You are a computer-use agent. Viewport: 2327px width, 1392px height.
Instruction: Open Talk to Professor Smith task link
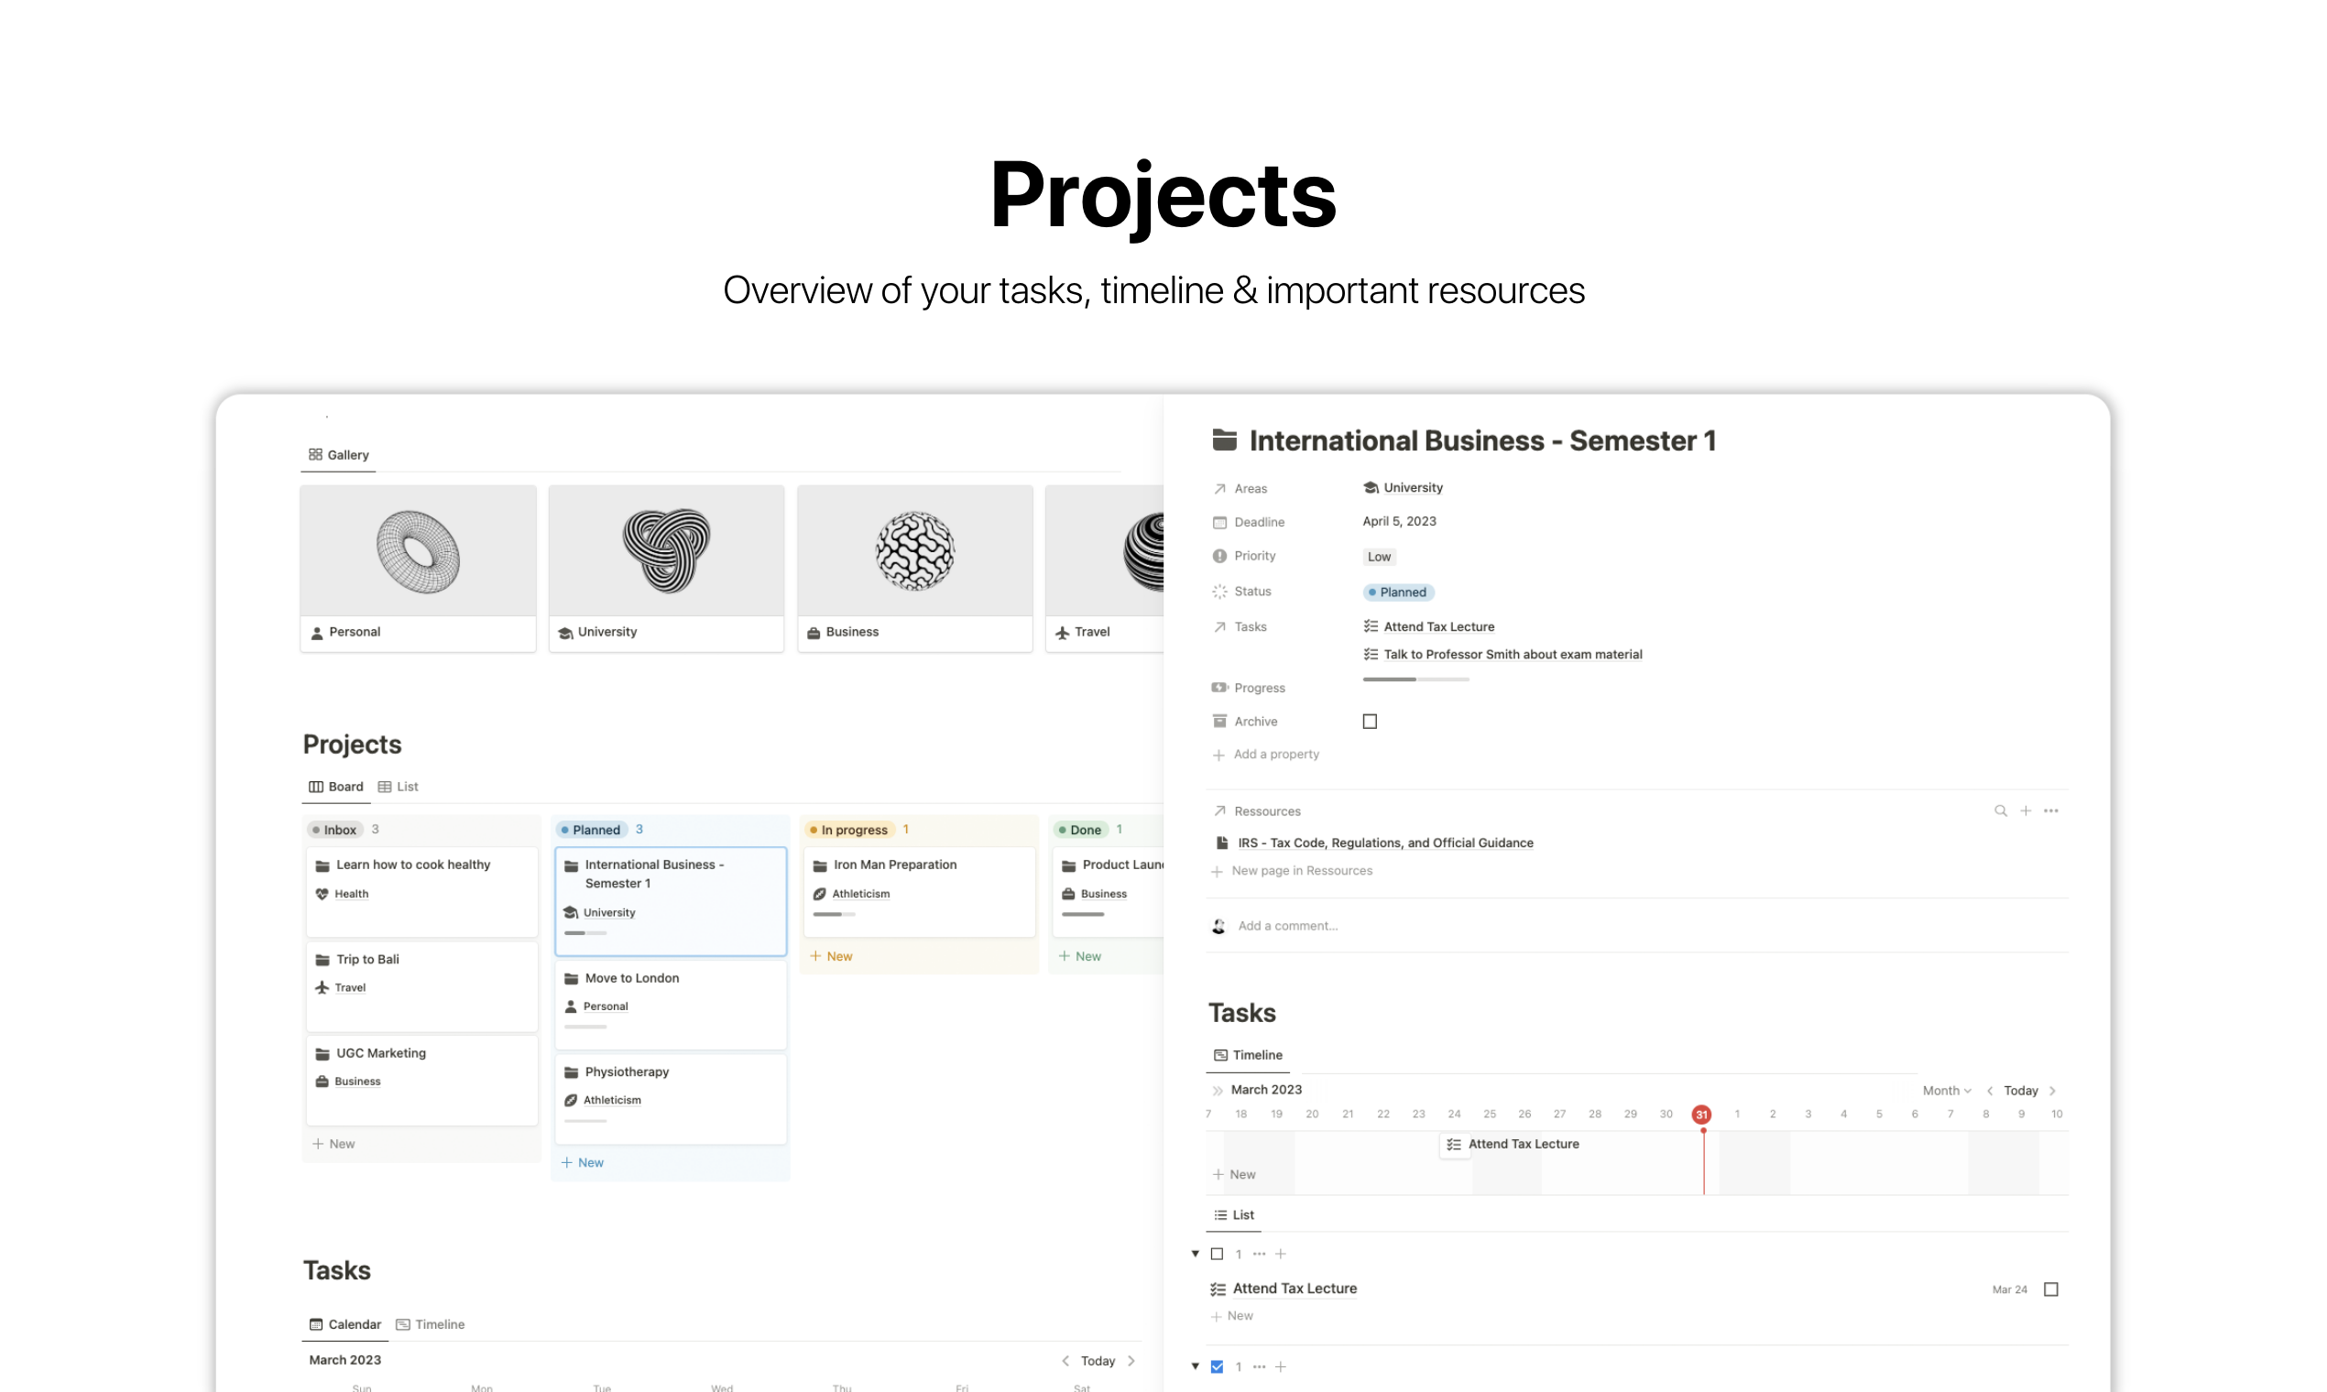click(x=1512, y=655)
